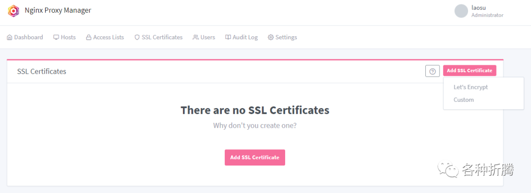Image resolution: width=531 pixels, height=193 pixels.
Task: Click the shield icon for SSL Certificates
Action: click(x=137, y=37)
